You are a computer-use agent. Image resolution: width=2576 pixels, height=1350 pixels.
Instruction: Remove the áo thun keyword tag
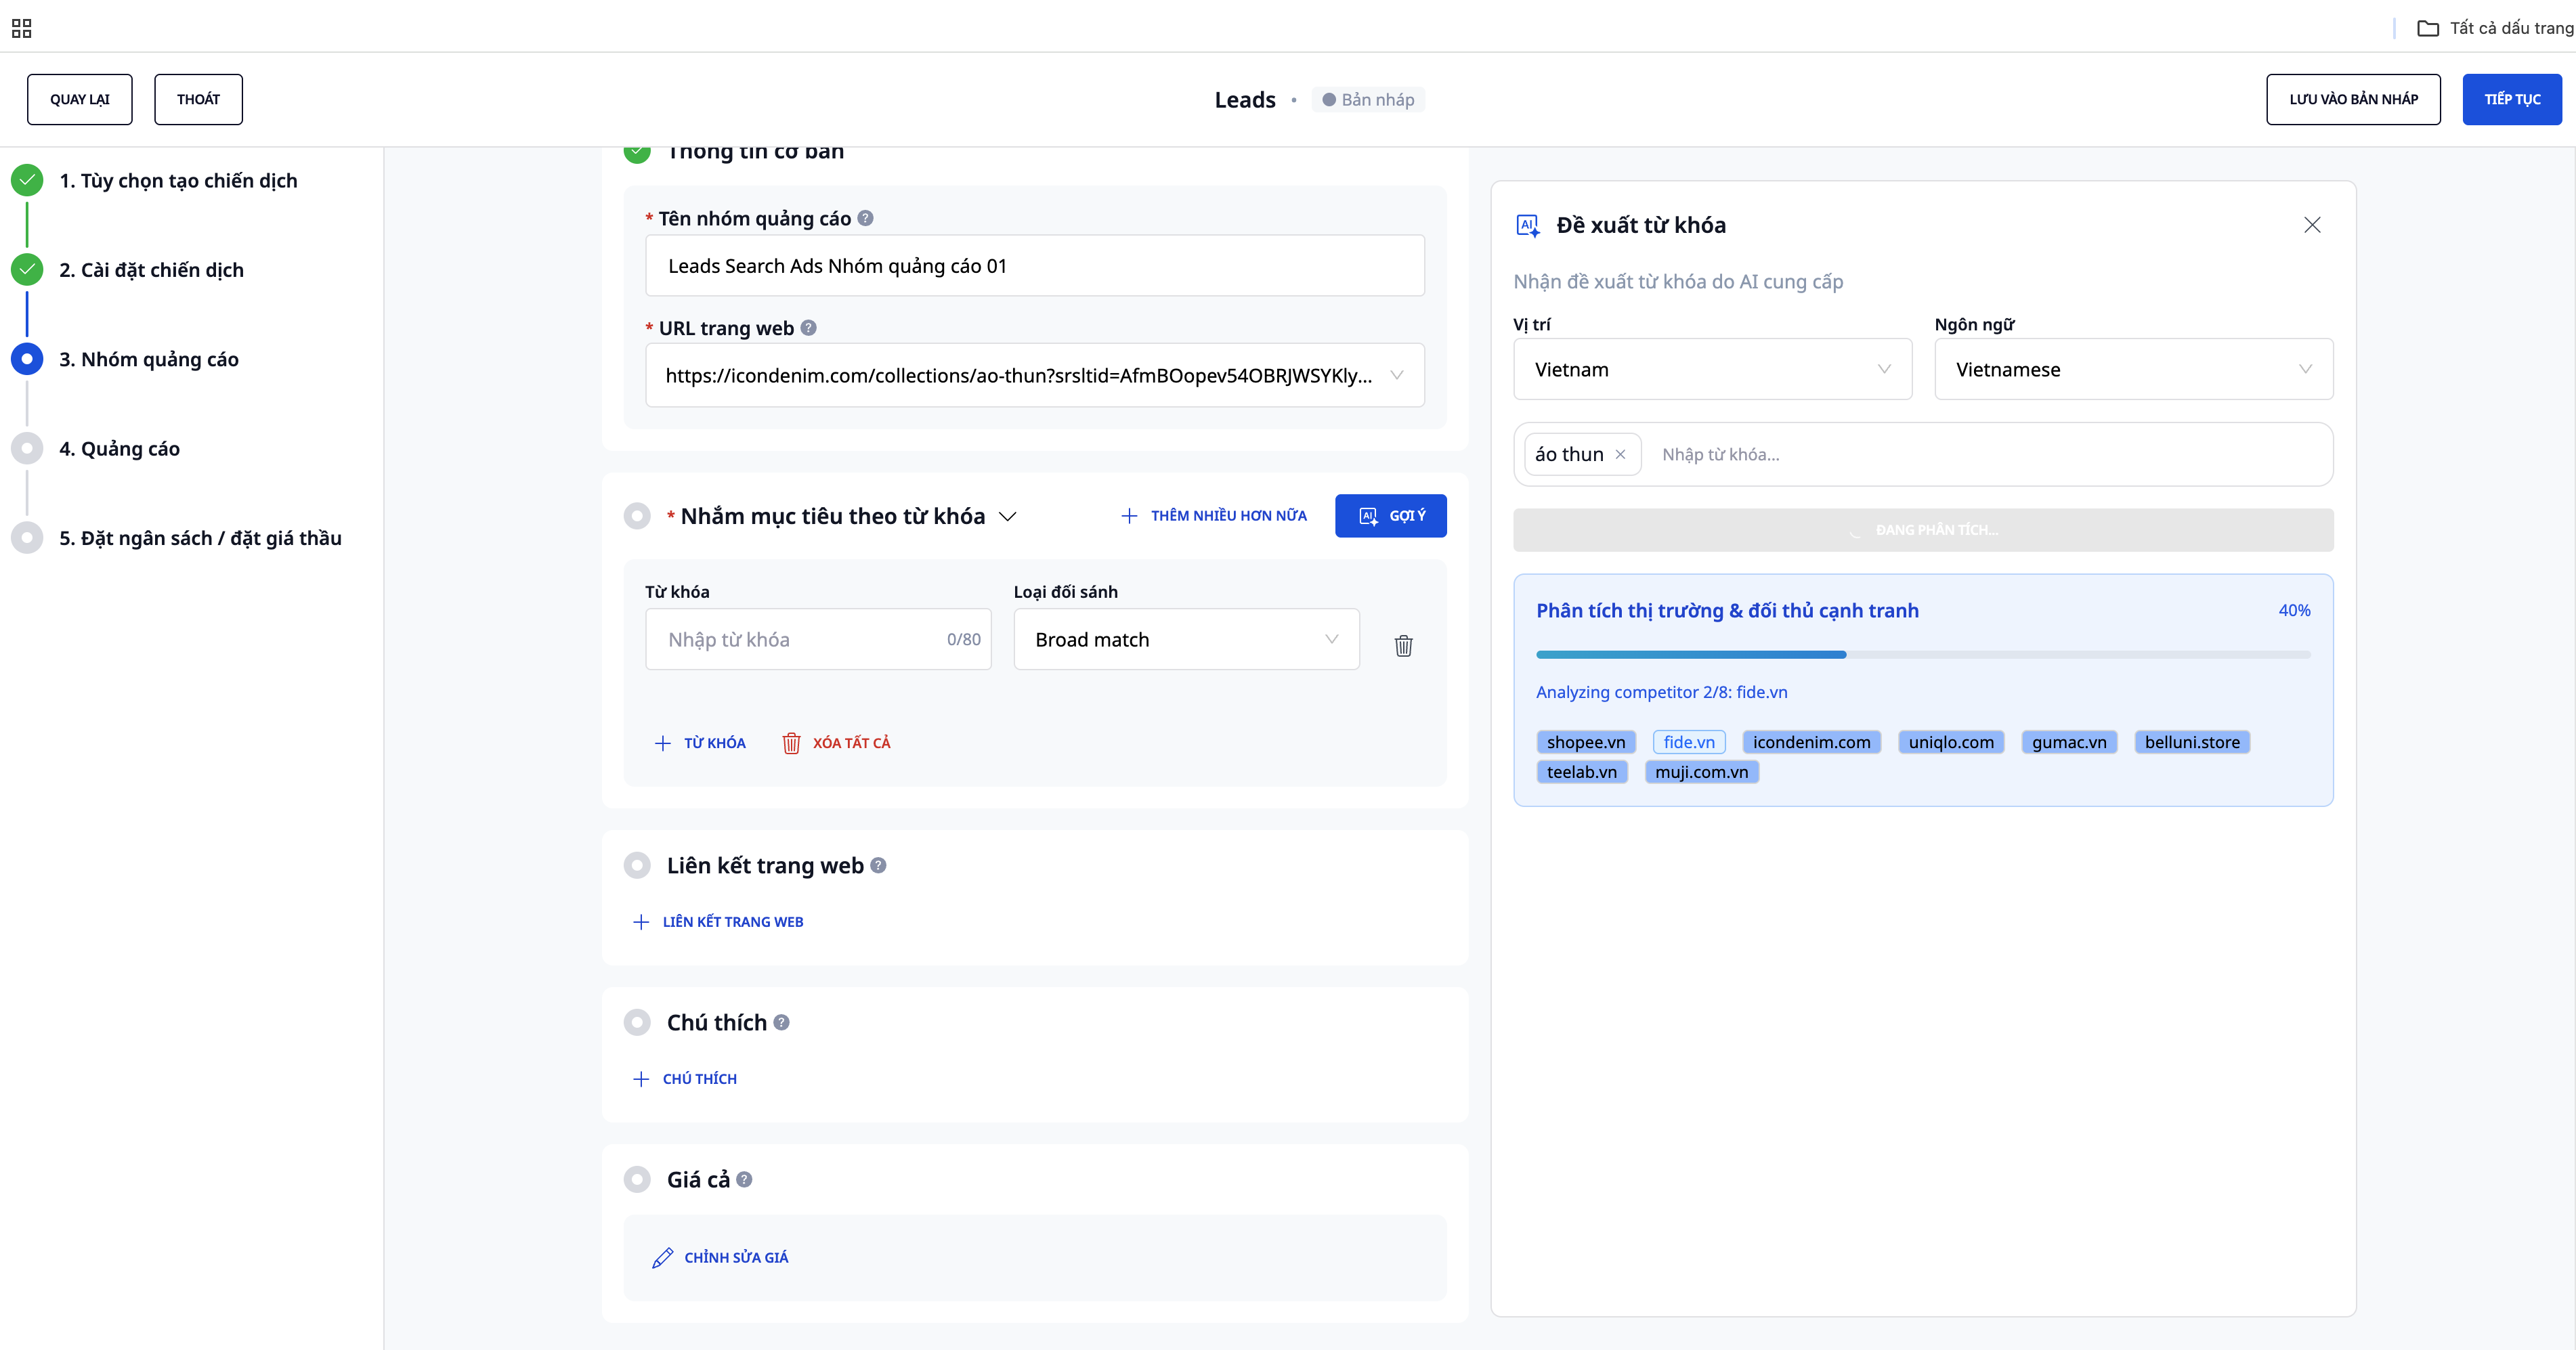(x=1620, y=454)
